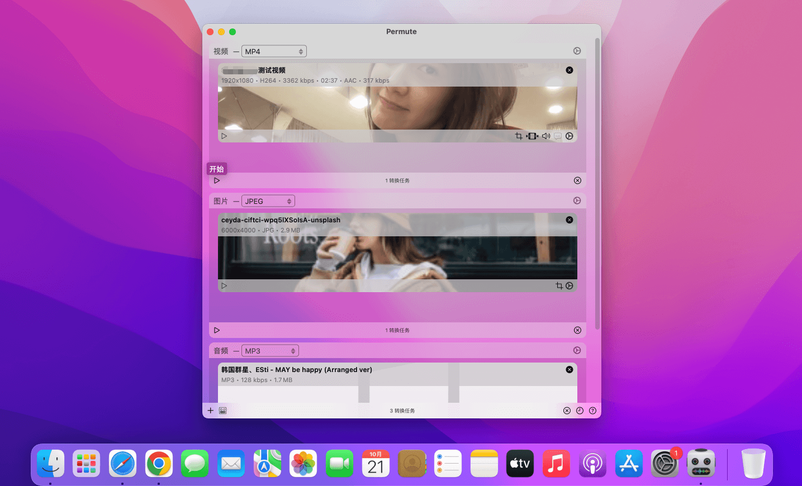This screenshot has width=802, height=486.
Task: Remove the MAY be happy audio item
Action: click(x=570, y=370)
